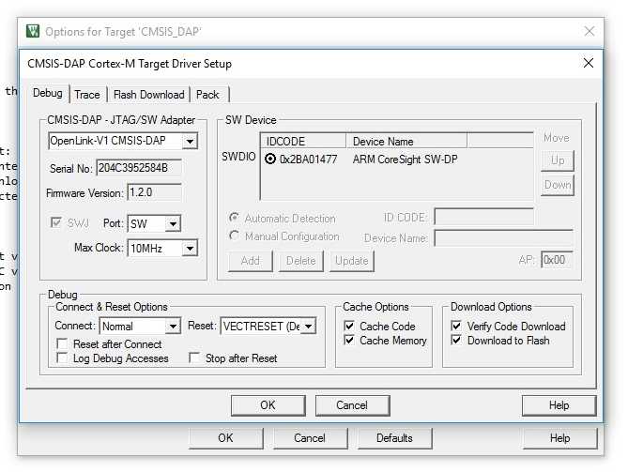Enable Reset after Connect checkbox
The width and height of the screenshot is (628, 472).
pyautogui.click(x=62, y=343)
